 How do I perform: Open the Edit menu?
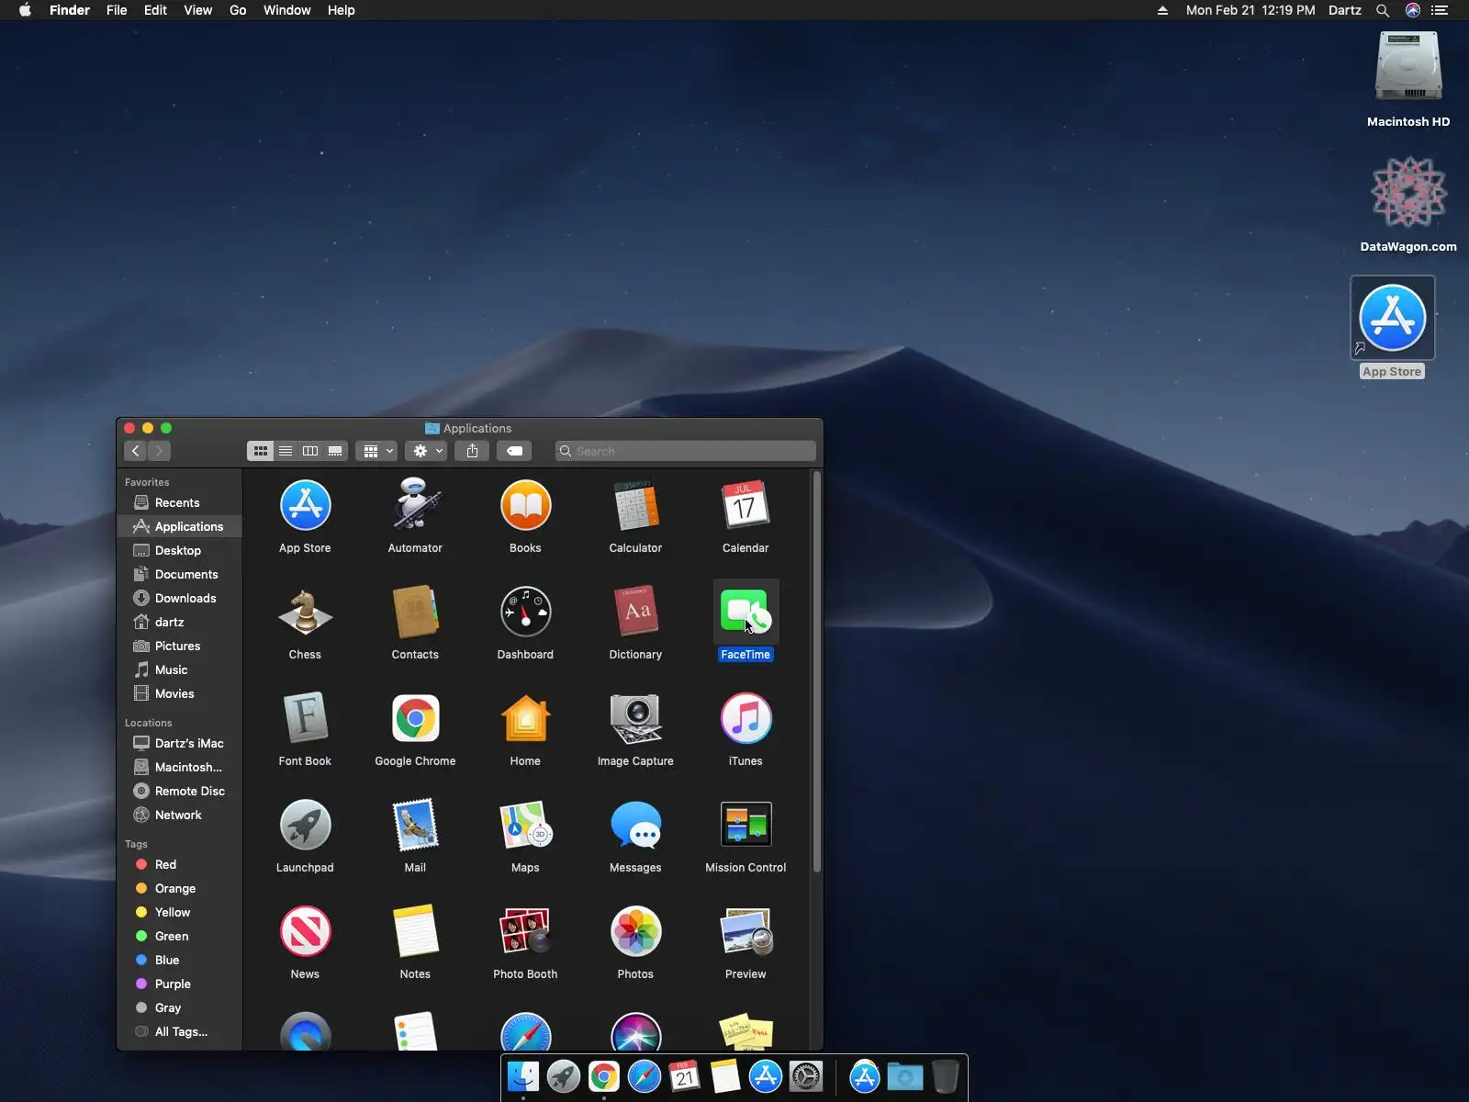coord(155,10)
